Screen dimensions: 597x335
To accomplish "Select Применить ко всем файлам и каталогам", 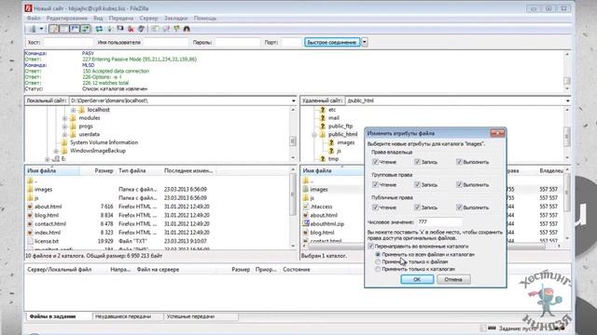I will tap(378, 254).
